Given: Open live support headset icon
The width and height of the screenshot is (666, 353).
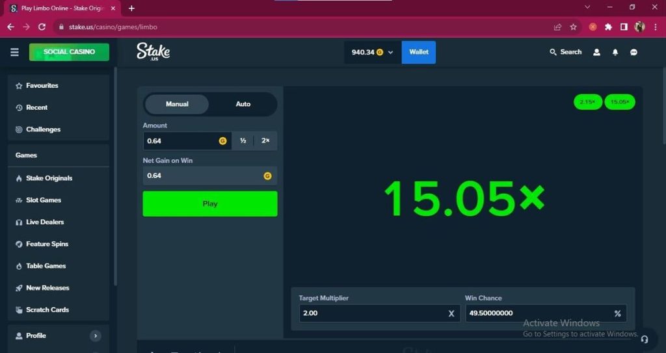Looking at the screenshot, I should point(645,339).
